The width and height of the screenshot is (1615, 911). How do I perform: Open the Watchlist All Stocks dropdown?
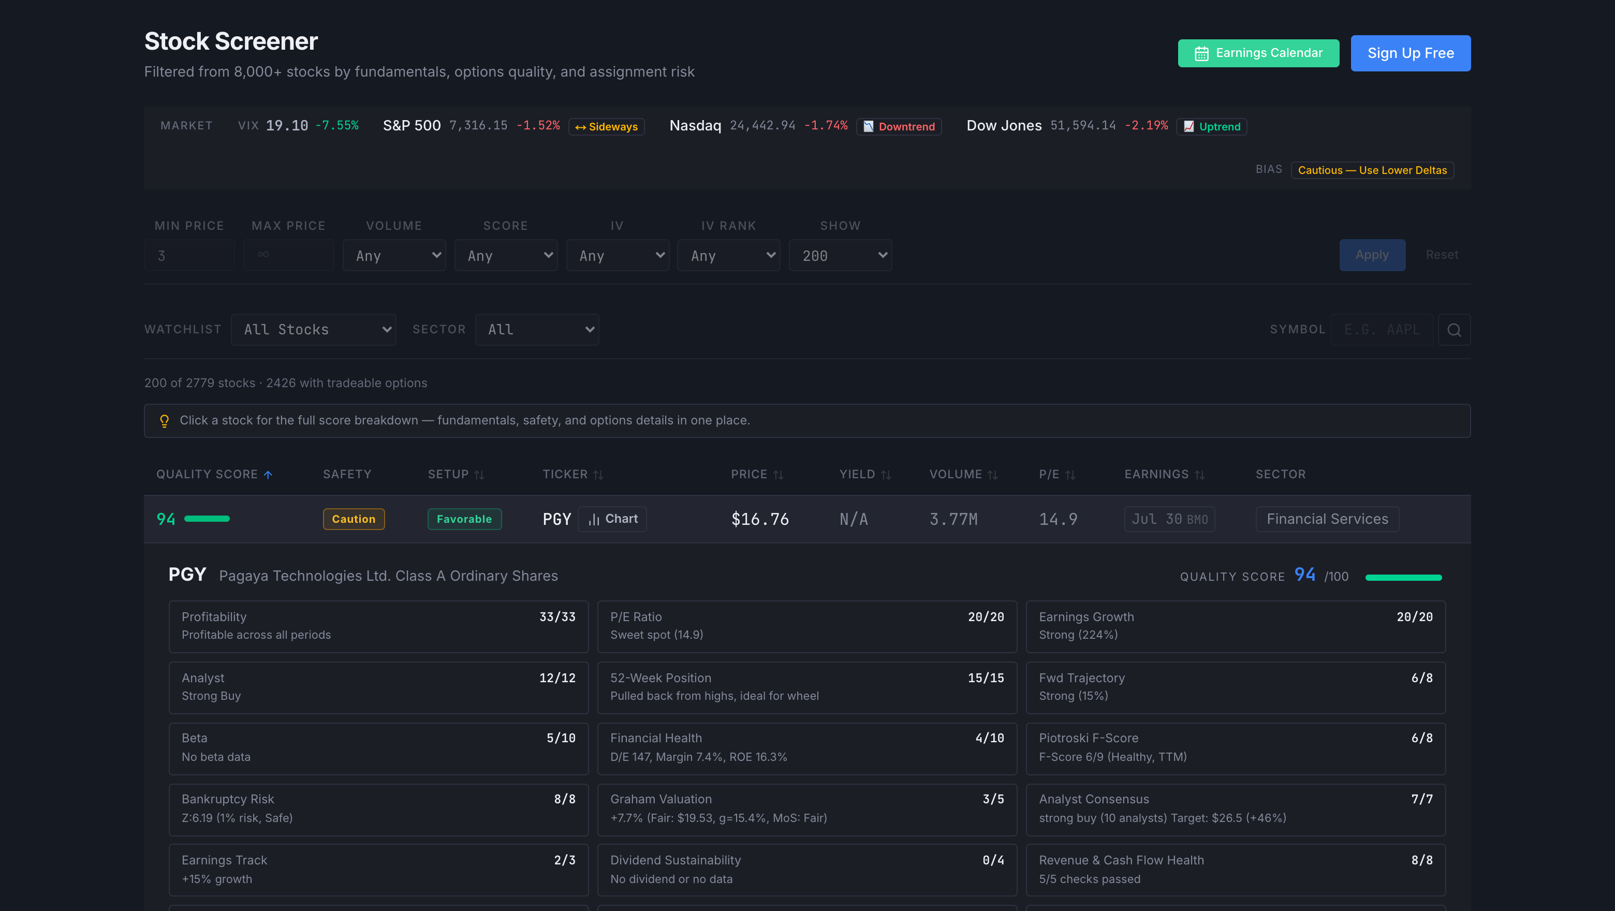coord(314,330)
